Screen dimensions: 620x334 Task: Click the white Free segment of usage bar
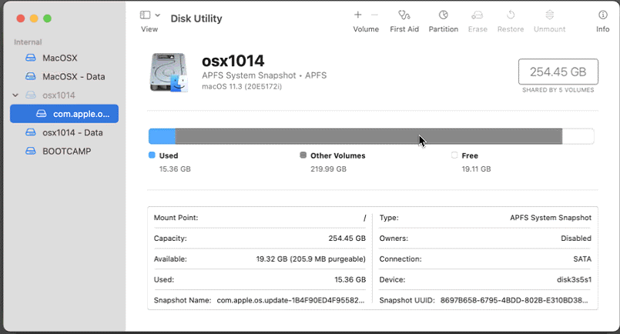tap(578, 136)
